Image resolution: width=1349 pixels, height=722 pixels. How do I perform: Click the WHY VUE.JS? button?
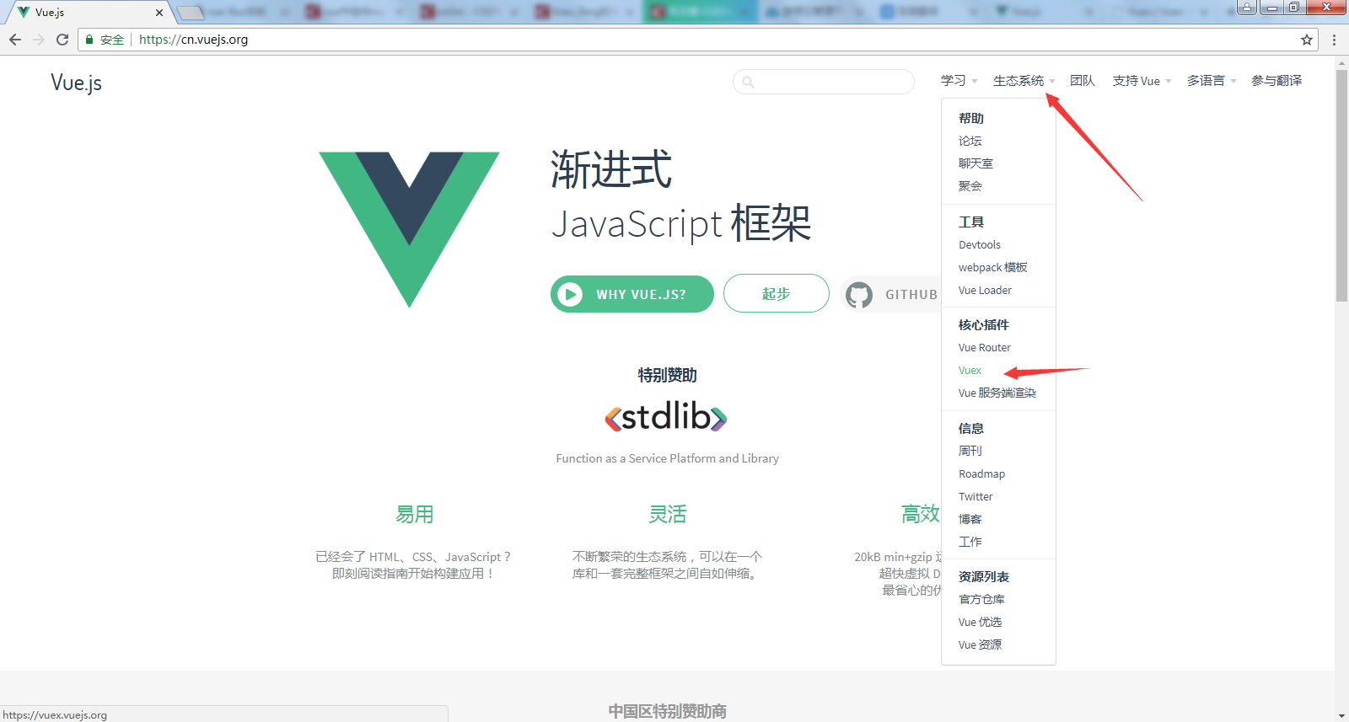click(632, 294)
